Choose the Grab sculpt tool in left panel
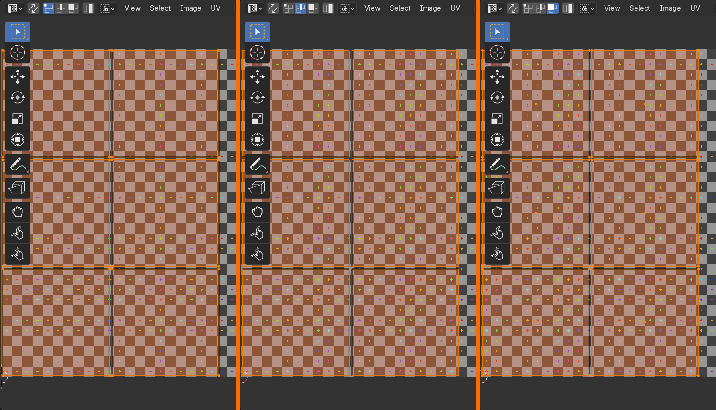 click(x=18, y=212)
